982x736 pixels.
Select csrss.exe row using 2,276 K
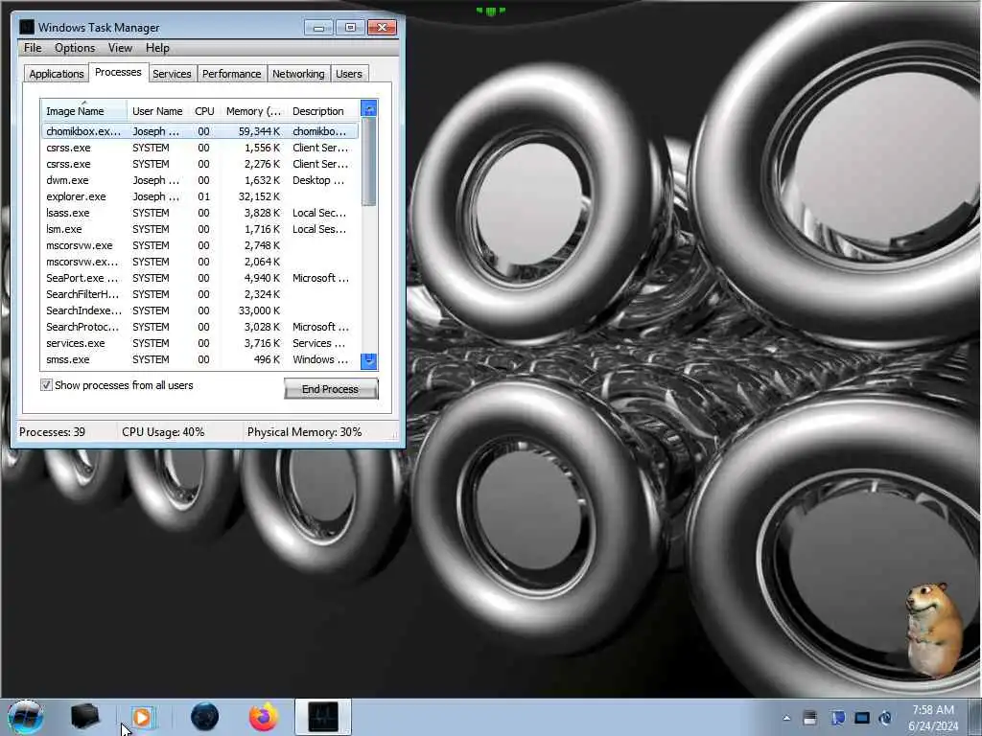(200, 164)
